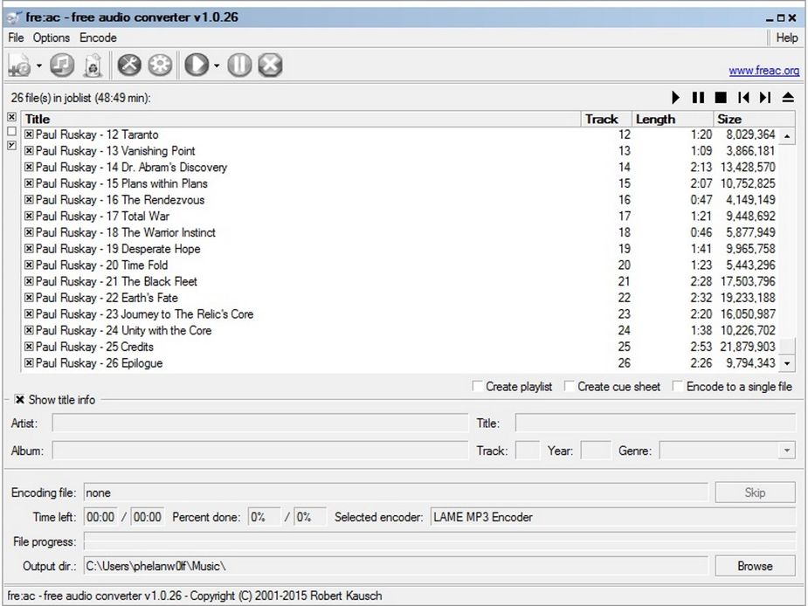
Task: Play the selected track with playback controls
Action: tap(674, 97)
